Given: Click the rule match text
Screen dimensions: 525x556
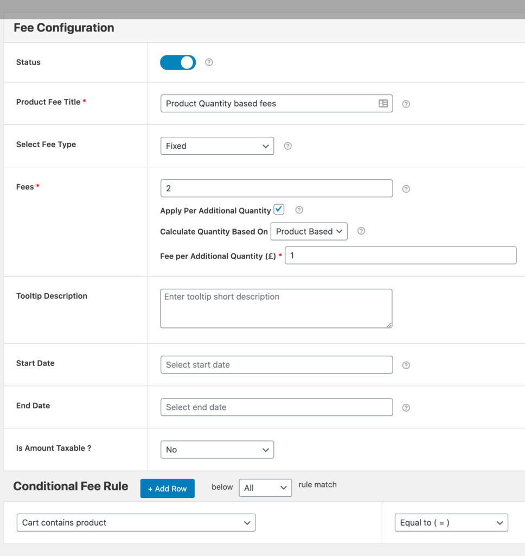Looking at the screenshot, I should (317, 485).
